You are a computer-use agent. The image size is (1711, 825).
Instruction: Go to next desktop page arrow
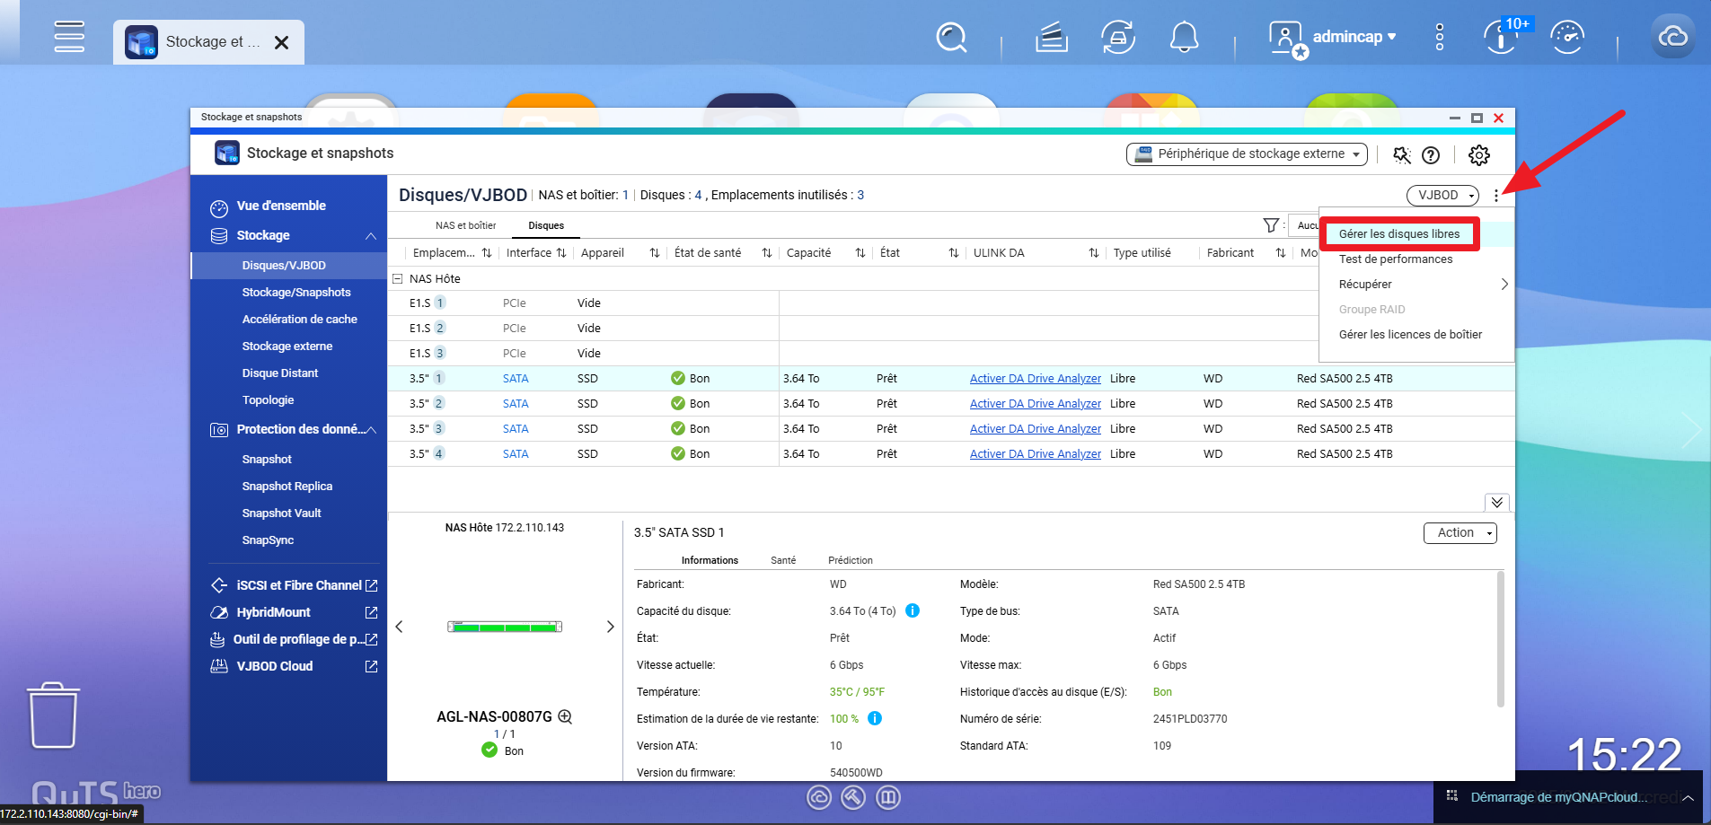click(1691, 431)
